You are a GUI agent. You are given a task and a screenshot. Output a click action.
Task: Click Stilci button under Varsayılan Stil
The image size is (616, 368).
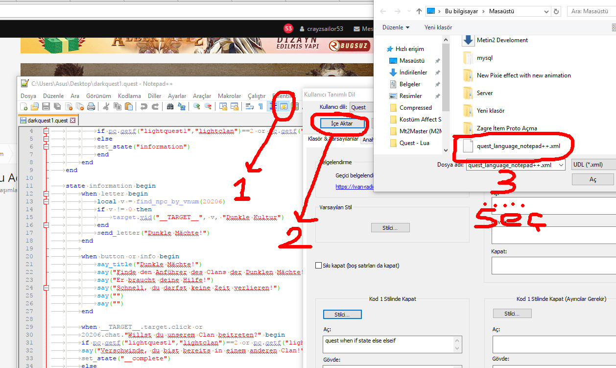(390, 228)
